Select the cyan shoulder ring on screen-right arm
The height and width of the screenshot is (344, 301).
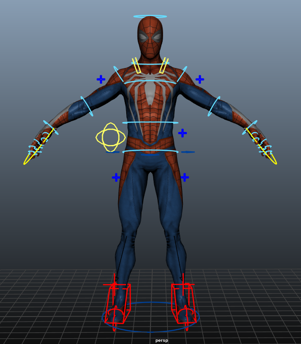[182, 74]
